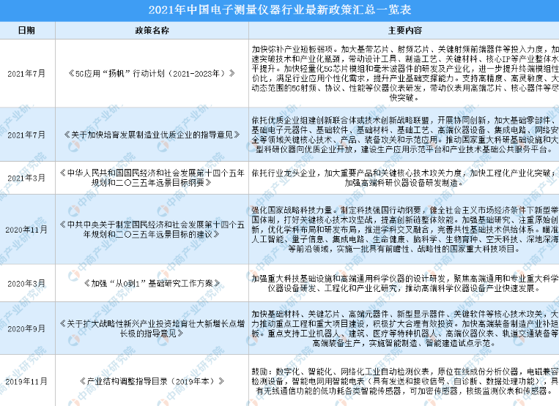
Task: Click the 2019年11月 date cell
Action: point(26,381)
